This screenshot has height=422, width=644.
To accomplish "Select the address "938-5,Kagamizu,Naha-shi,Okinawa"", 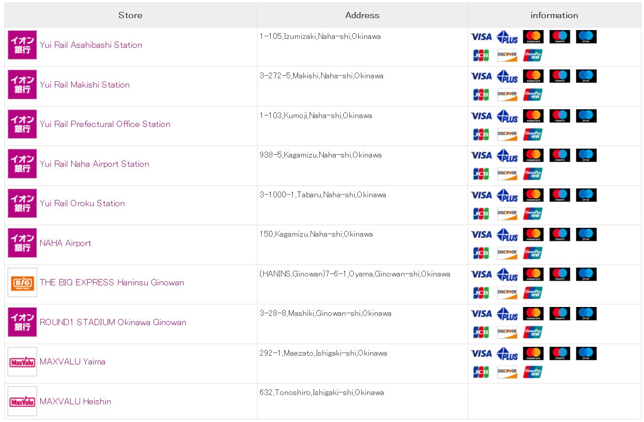I will [321, 155].
